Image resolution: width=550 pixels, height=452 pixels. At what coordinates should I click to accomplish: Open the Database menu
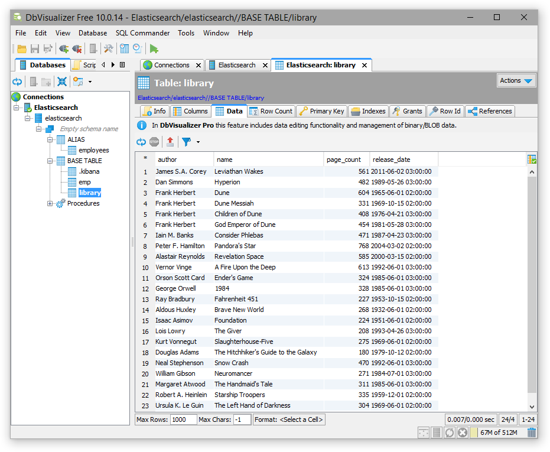93,33
